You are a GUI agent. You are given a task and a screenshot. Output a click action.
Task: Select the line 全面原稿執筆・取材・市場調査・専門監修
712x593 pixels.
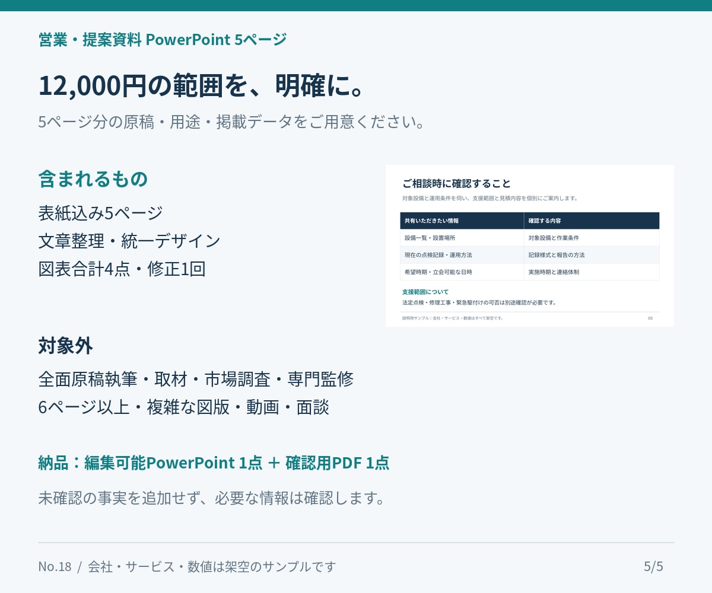click(x=196, y=379)
